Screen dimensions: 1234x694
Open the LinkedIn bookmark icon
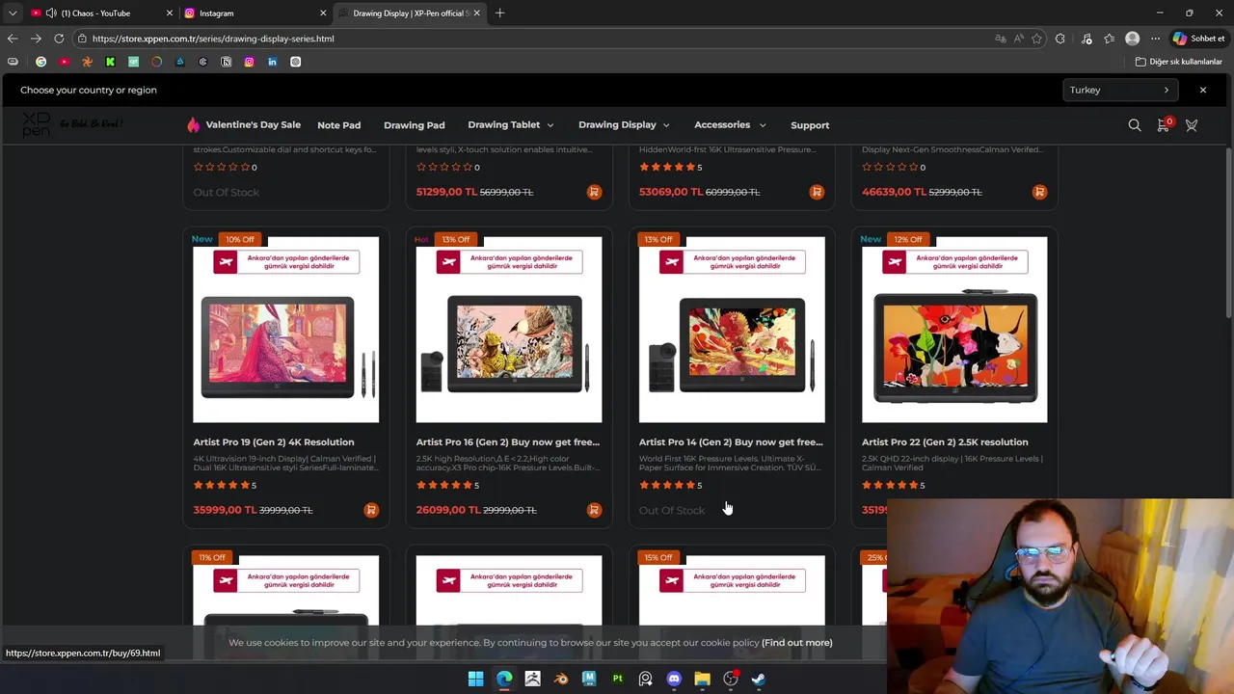(272, 62)
